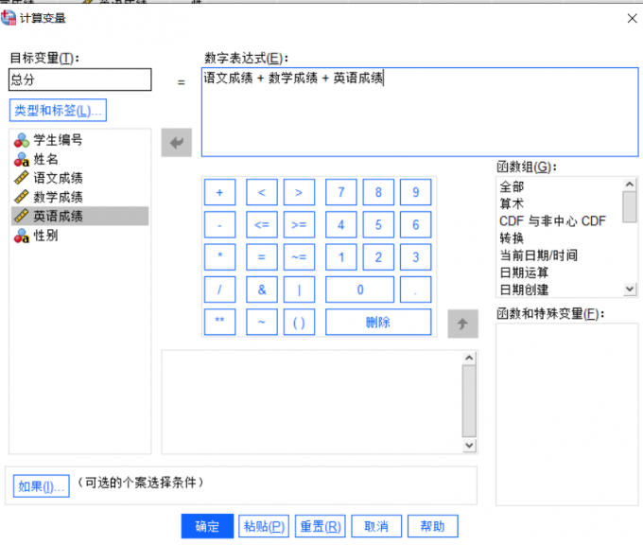Viewport: 643px width, 545px height.
Task: Select 日期运算 function group
Action: tap(524, 272)
